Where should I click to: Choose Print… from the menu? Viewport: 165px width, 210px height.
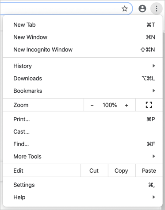tap(83, 119)
